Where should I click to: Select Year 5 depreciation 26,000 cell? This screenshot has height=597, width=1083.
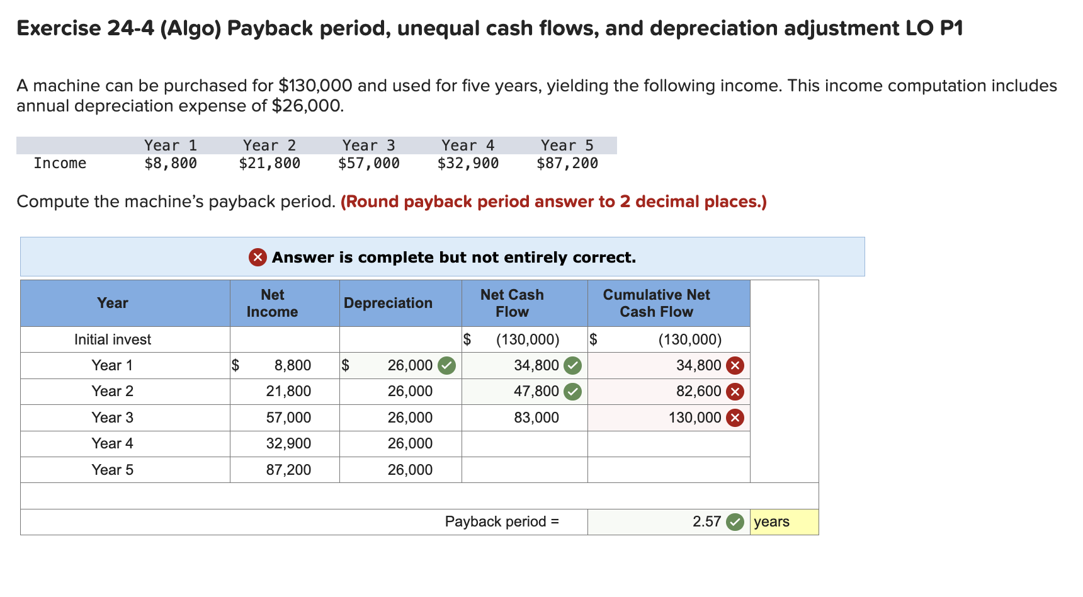click(400, 470)
